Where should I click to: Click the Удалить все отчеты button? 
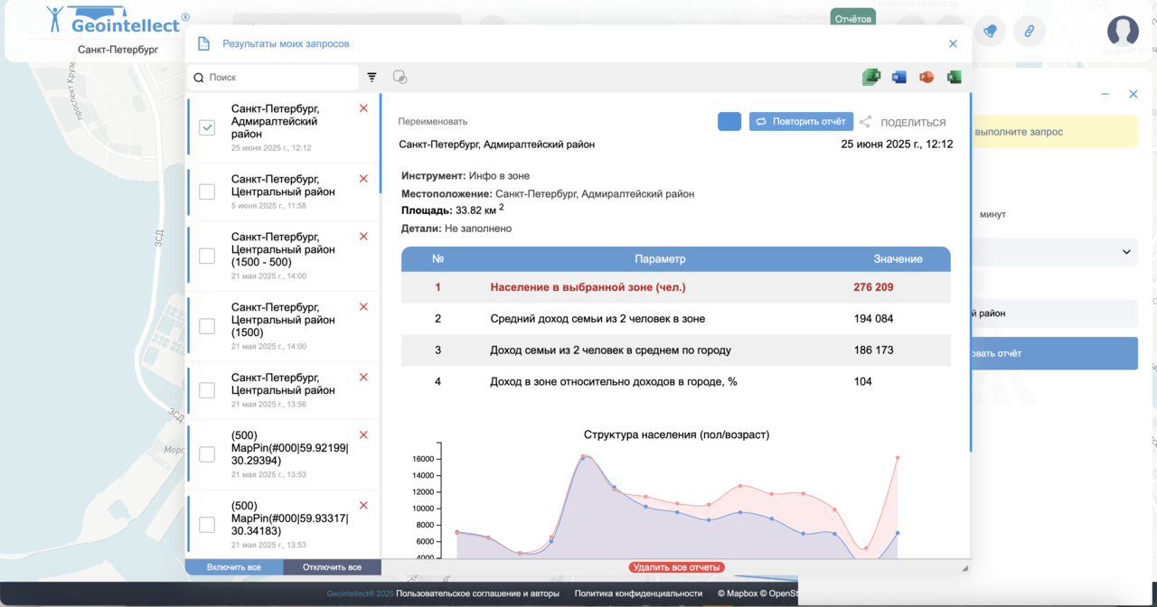point(677,567)
